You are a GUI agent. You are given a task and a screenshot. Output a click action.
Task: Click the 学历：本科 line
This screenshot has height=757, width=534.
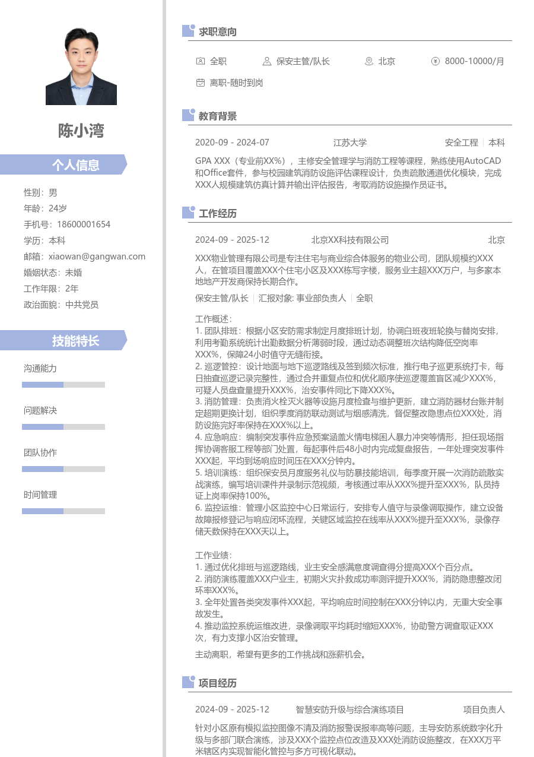(x=44, y=240)
